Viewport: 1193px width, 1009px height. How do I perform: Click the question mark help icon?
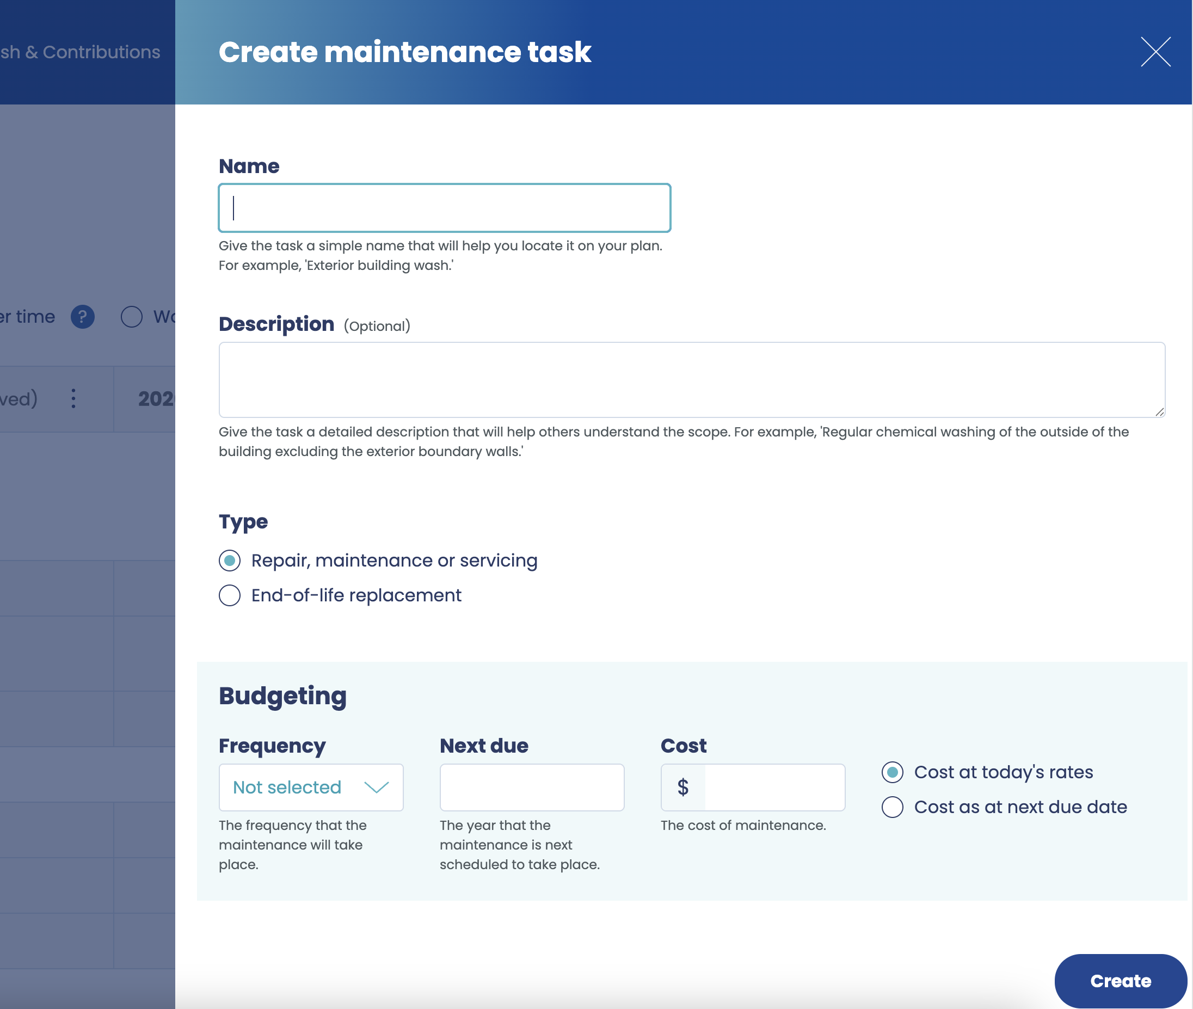tap(82, 317)
